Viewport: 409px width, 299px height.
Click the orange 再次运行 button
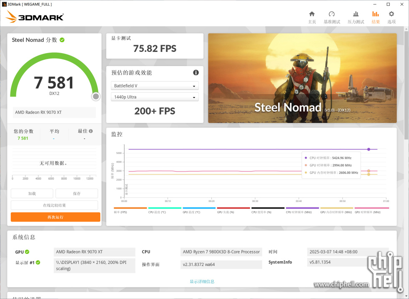pyautogui.click(x=55, y=217)
